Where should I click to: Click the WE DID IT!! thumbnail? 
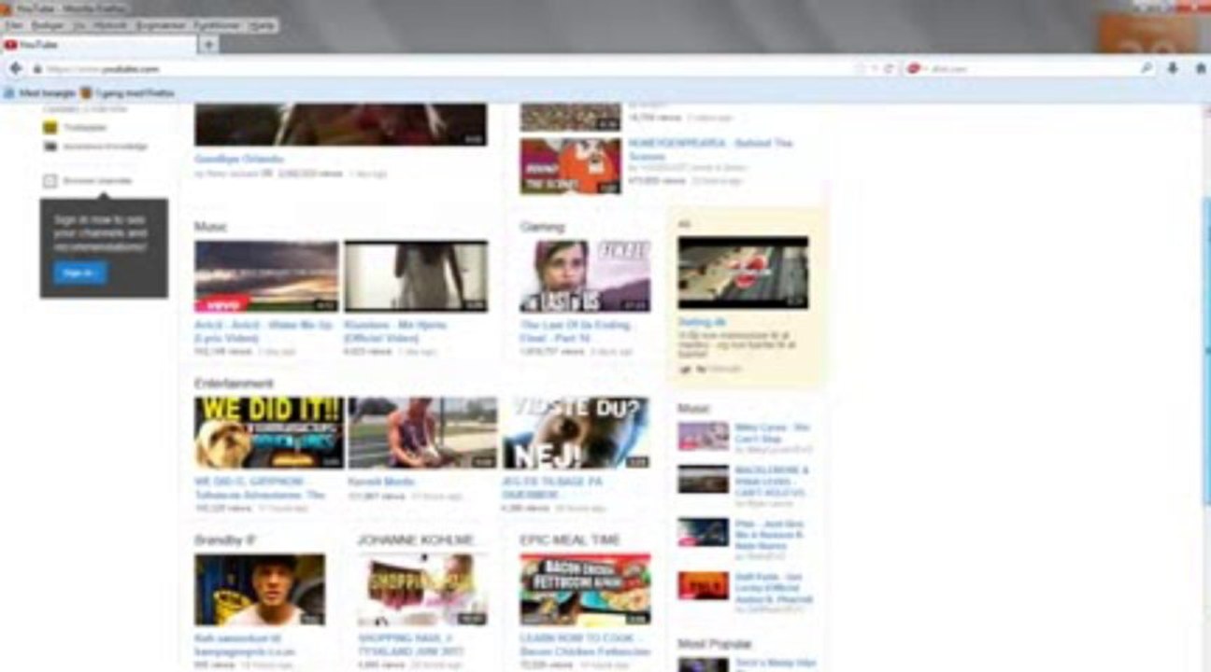click(x=269, y=433)
